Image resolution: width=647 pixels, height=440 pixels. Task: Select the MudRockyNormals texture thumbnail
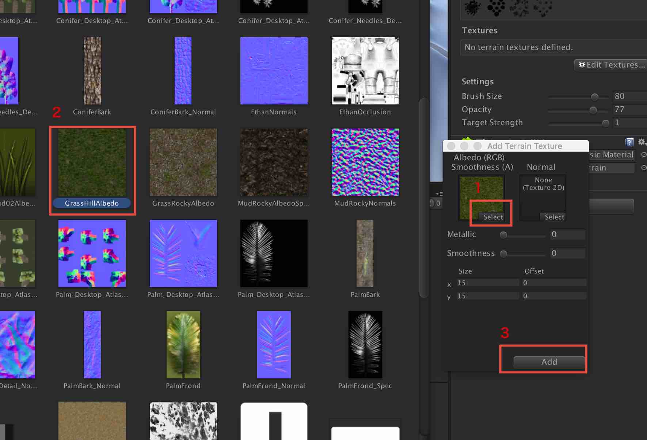365,162
